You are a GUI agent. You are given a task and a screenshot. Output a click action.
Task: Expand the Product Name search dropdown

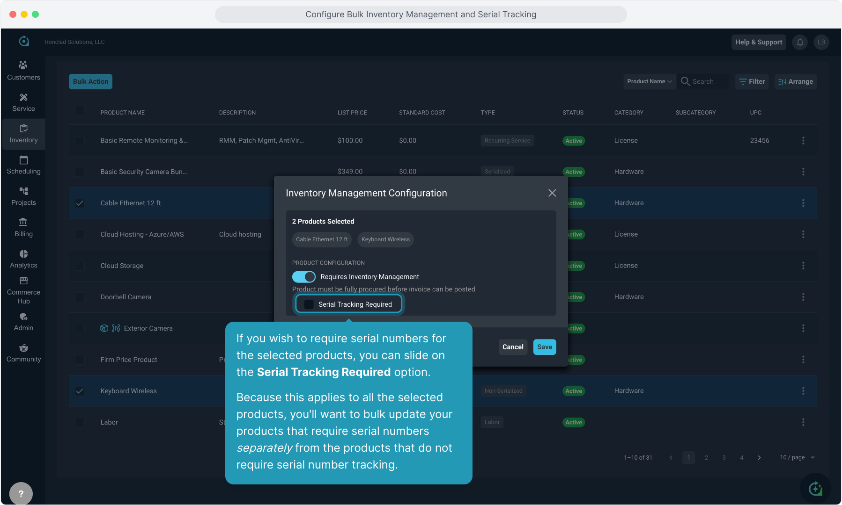[649, 81]
